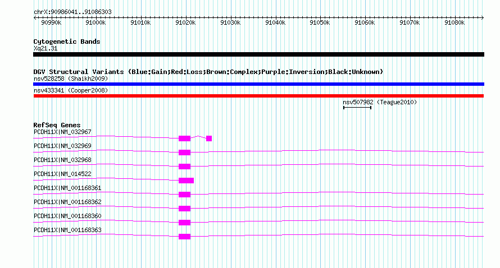Open the PCDH11X|NM_032968 transcript label
This screenshot has height=268, width=500.
[62, 160]
